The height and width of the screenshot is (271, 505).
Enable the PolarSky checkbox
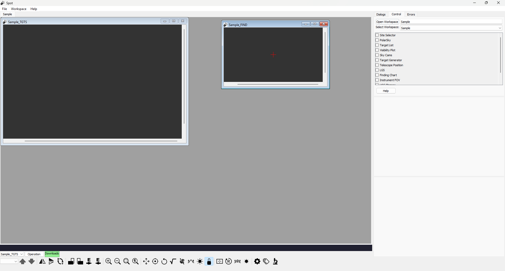[377, 40]
